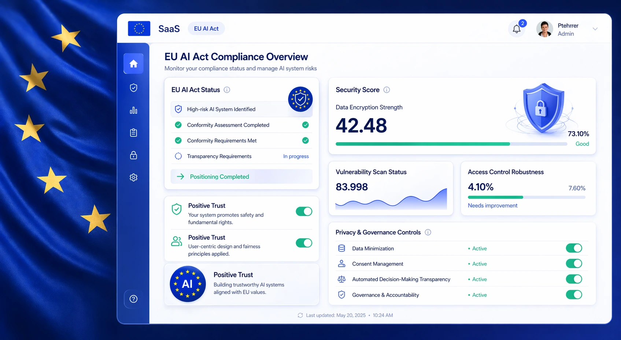Click the EU flag logo
This screenshot has height=340, width=621.
(139, 29)
